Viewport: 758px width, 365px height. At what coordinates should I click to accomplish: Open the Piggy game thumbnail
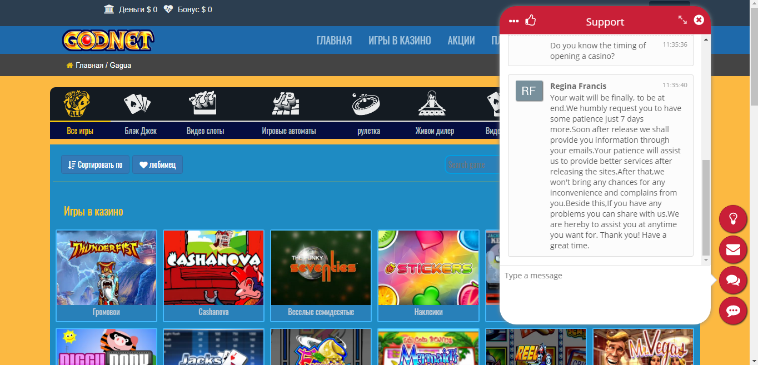(106, 347)
